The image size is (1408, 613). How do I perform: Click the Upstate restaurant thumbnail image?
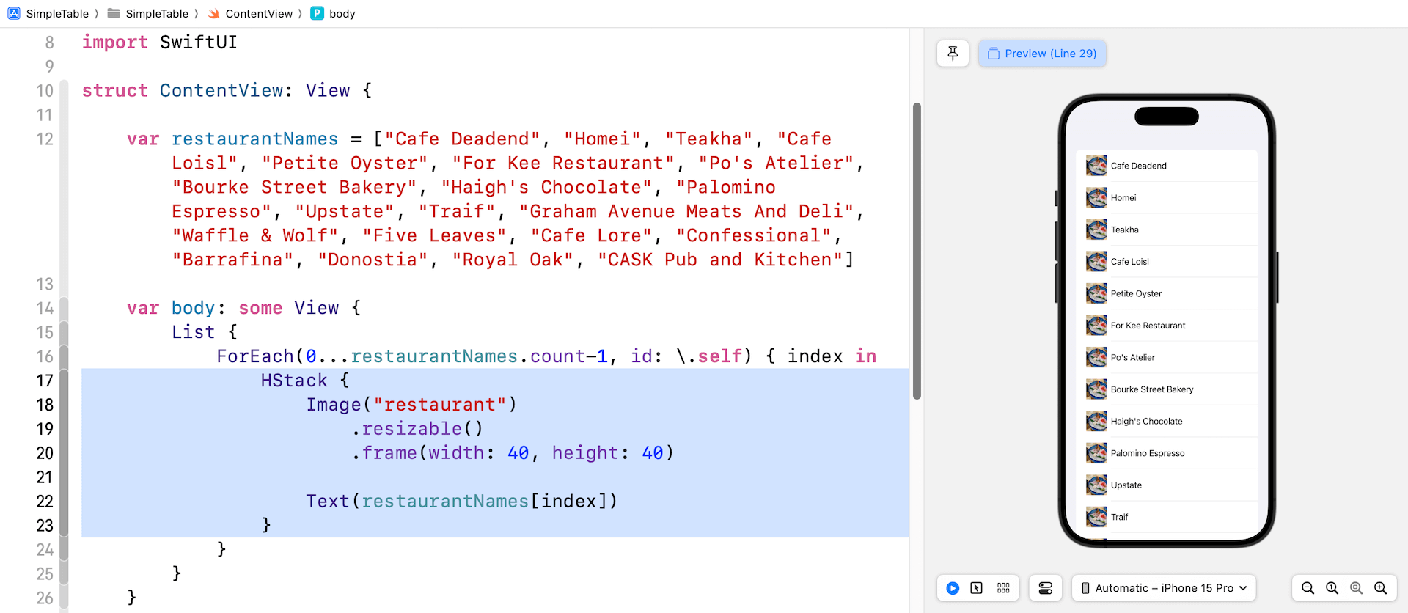tap(1096, 485)
